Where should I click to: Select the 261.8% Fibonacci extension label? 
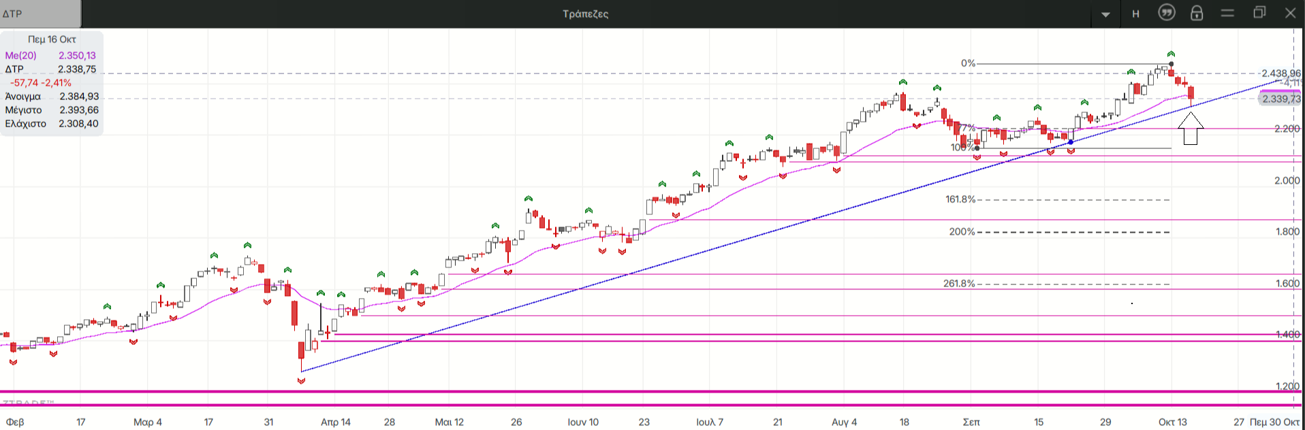click(959, 284)
